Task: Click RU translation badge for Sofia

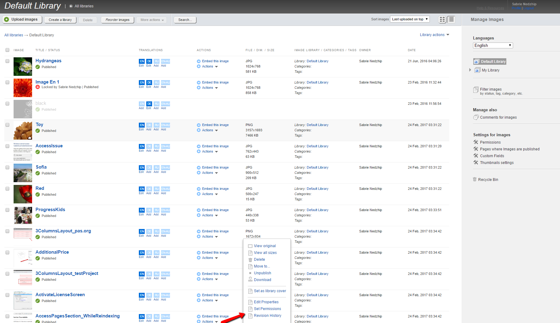Action: click(x=157, y=168)
